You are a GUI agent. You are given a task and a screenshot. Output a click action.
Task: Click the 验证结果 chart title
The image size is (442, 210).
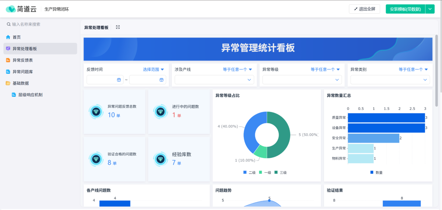point(335,190)
